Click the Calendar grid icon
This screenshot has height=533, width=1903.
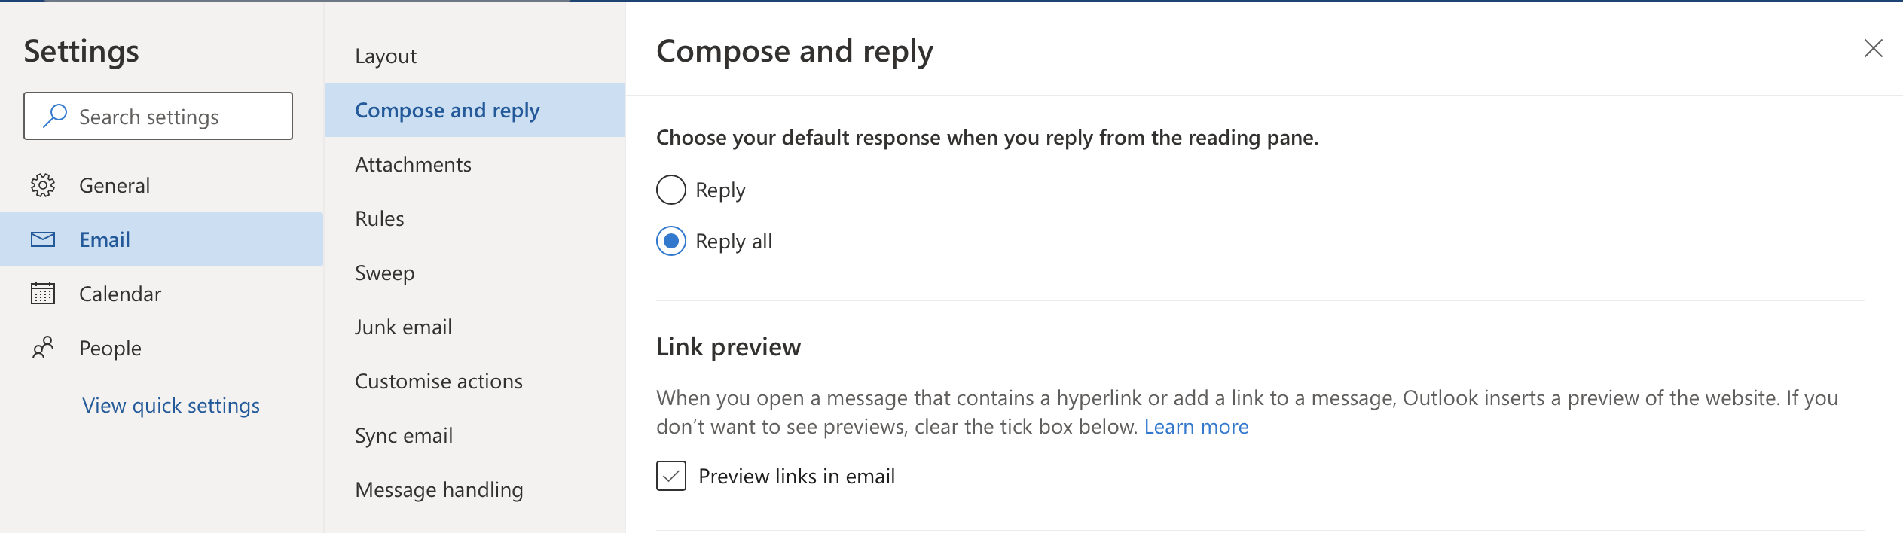click(43, 294)
